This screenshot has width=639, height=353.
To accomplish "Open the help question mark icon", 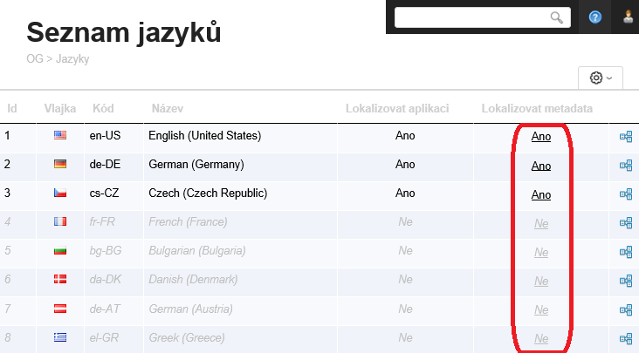I will tap(595, 17).
